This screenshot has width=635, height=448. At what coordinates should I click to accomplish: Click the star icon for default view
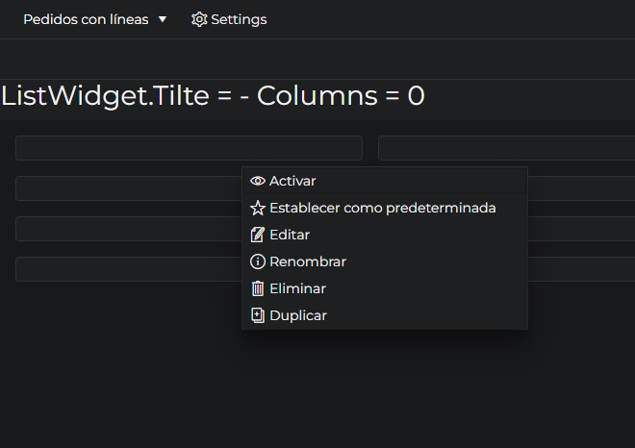[257, 208]
